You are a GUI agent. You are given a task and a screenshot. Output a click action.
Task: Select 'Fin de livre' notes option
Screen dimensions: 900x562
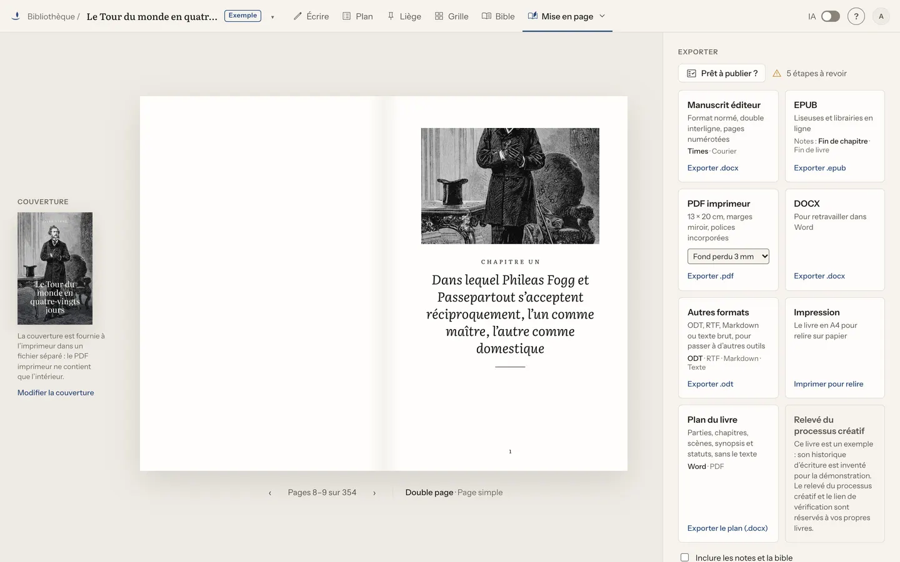click(x=812, y=150)
